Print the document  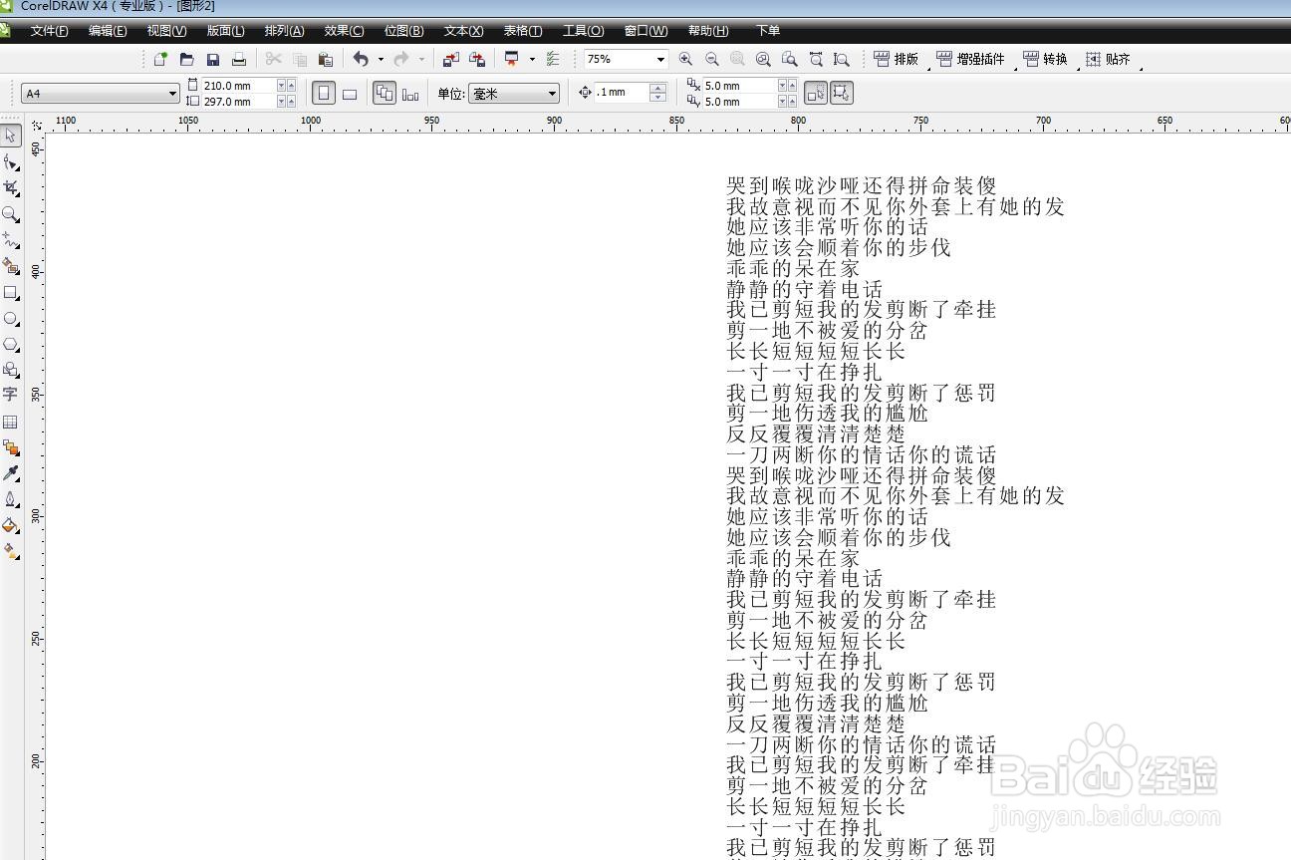[x=239, y=60]
